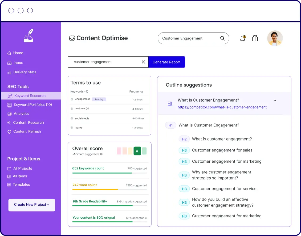This screenshot has width=301, height=236.
Task: Check the social media keyword
Action: click(x=71, y=118)
